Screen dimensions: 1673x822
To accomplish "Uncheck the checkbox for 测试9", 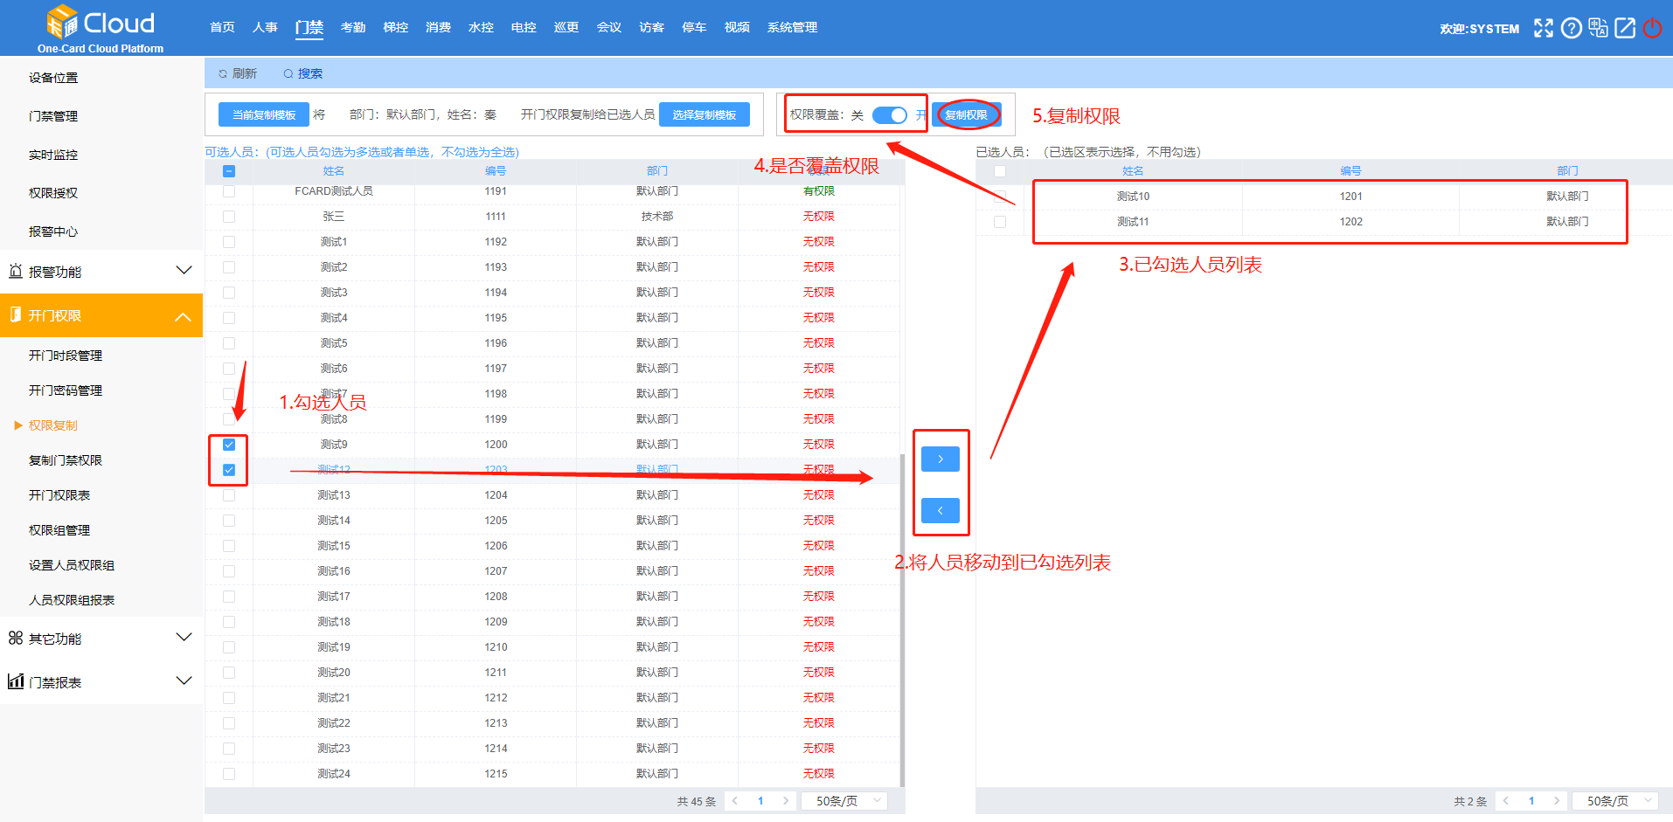I will tap(229, 445).
